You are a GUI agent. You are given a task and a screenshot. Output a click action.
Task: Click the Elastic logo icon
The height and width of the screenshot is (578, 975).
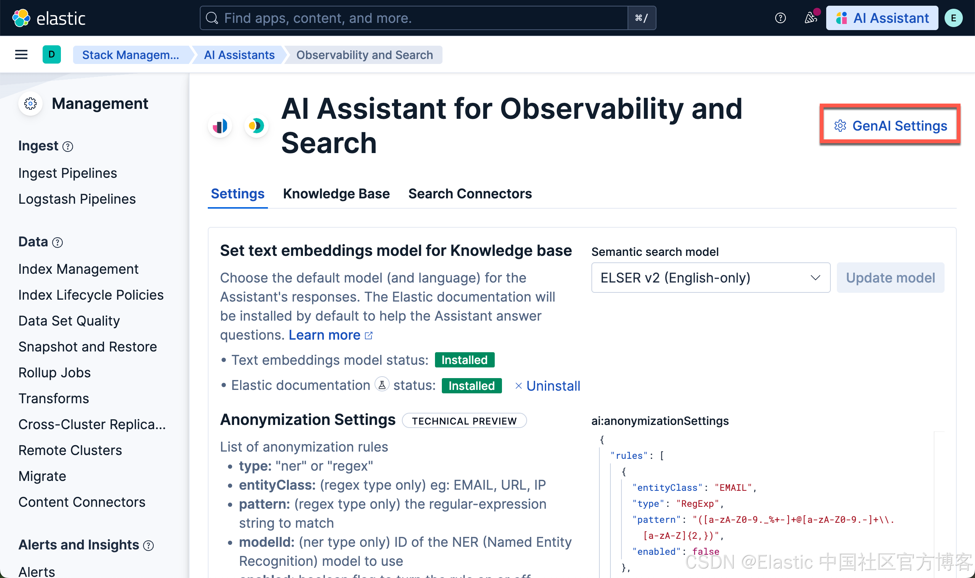21,18
